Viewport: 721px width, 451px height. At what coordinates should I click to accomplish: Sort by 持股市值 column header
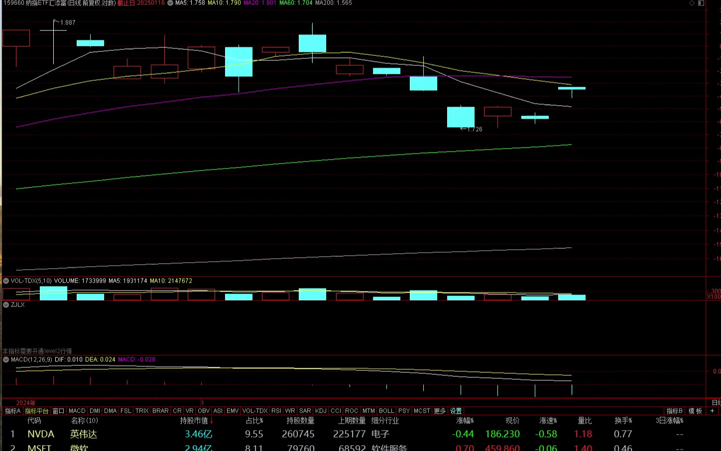[x=194, y=421]
